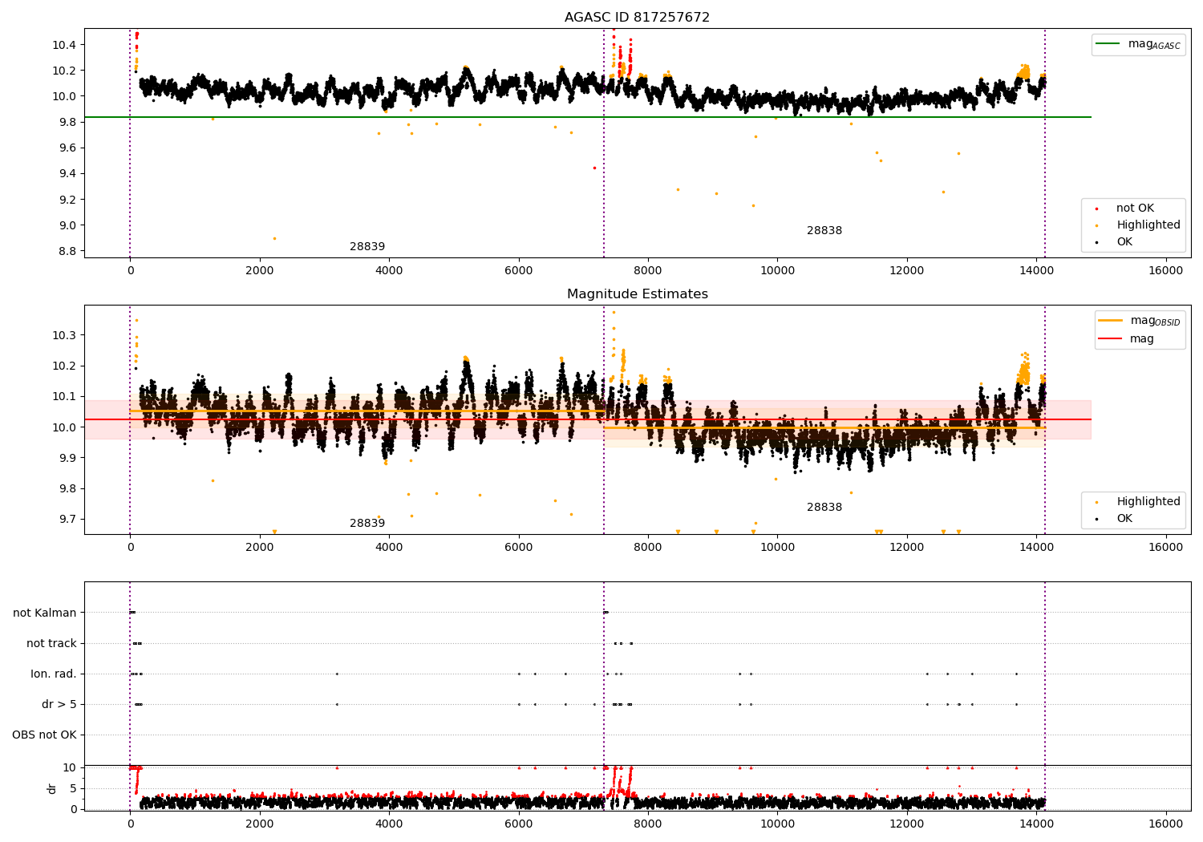The image size is (1203, 842).
Task: Click 'OK' label in top plot legend
Action: coord(1124,242)
